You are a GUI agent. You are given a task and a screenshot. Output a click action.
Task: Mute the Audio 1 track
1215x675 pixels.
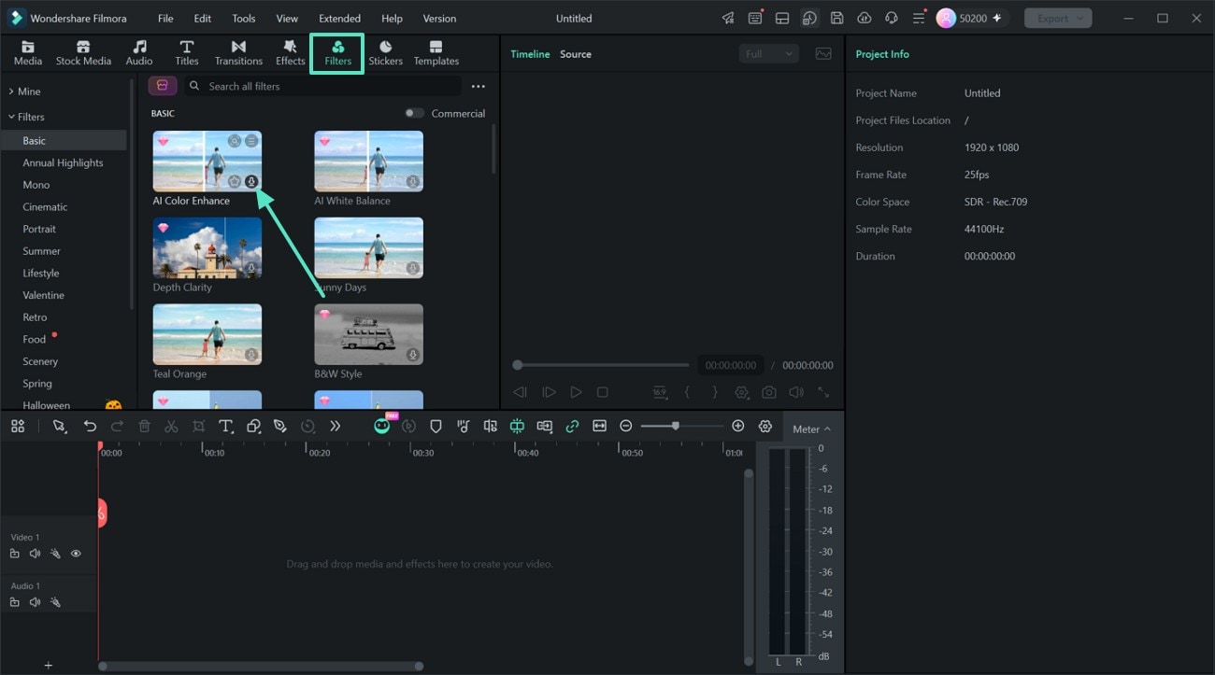[35, 602]
